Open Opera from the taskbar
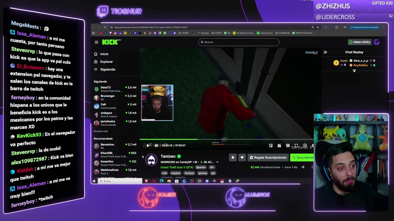This screenshot has height=221, width=394. (x=154, y=181)
